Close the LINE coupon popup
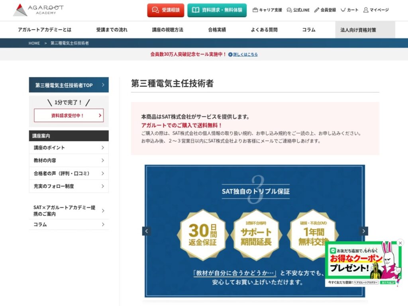408x306 pixels. [x=400, y=243]
